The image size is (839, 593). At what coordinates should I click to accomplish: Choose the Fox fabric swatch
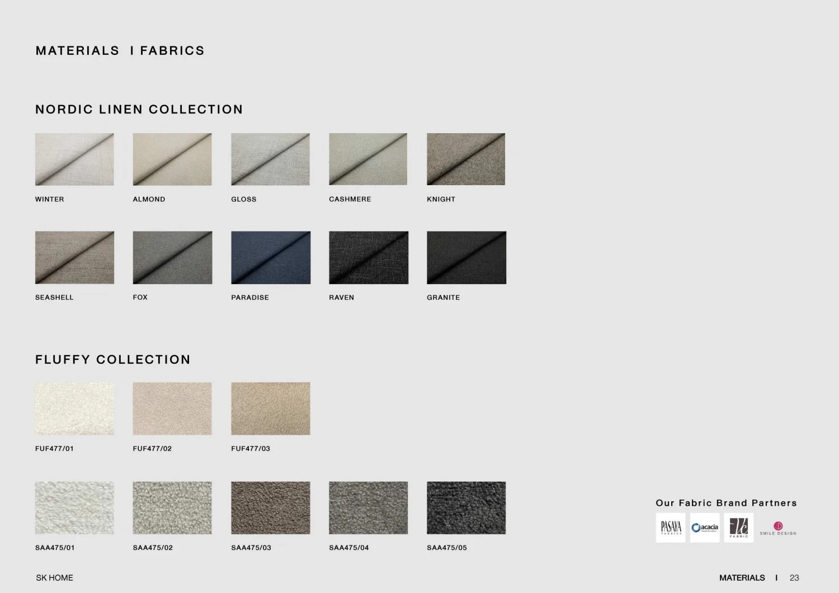coord(172,258)
